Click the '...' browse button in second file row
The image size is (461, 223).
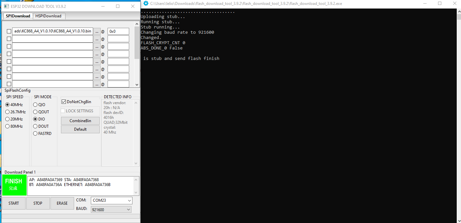pyautogui.click(x=97, y=39)
